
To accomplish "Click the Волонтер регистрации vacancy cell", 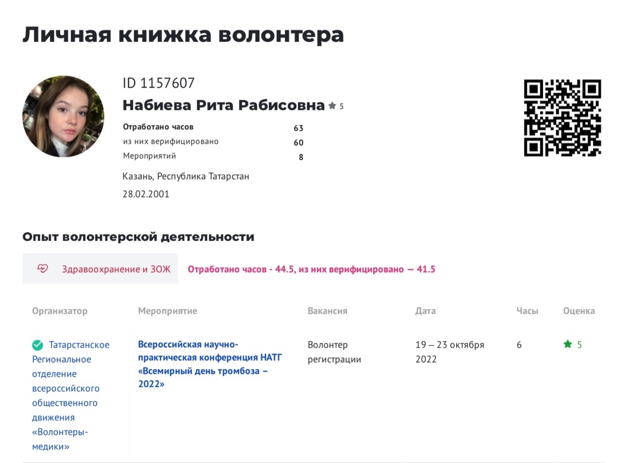I will pos(334,352).
